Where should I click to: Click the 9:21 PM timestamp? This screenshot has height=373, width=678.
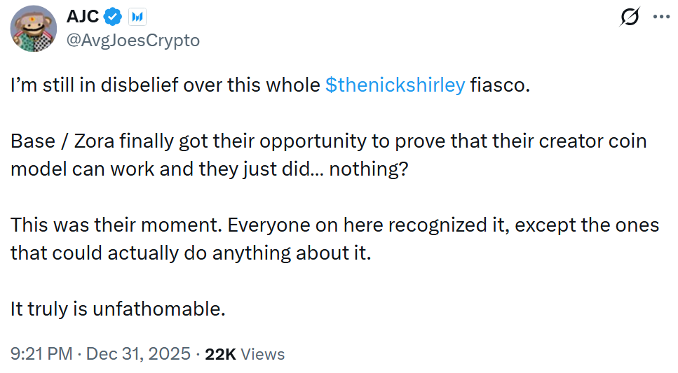coord(41,354)
